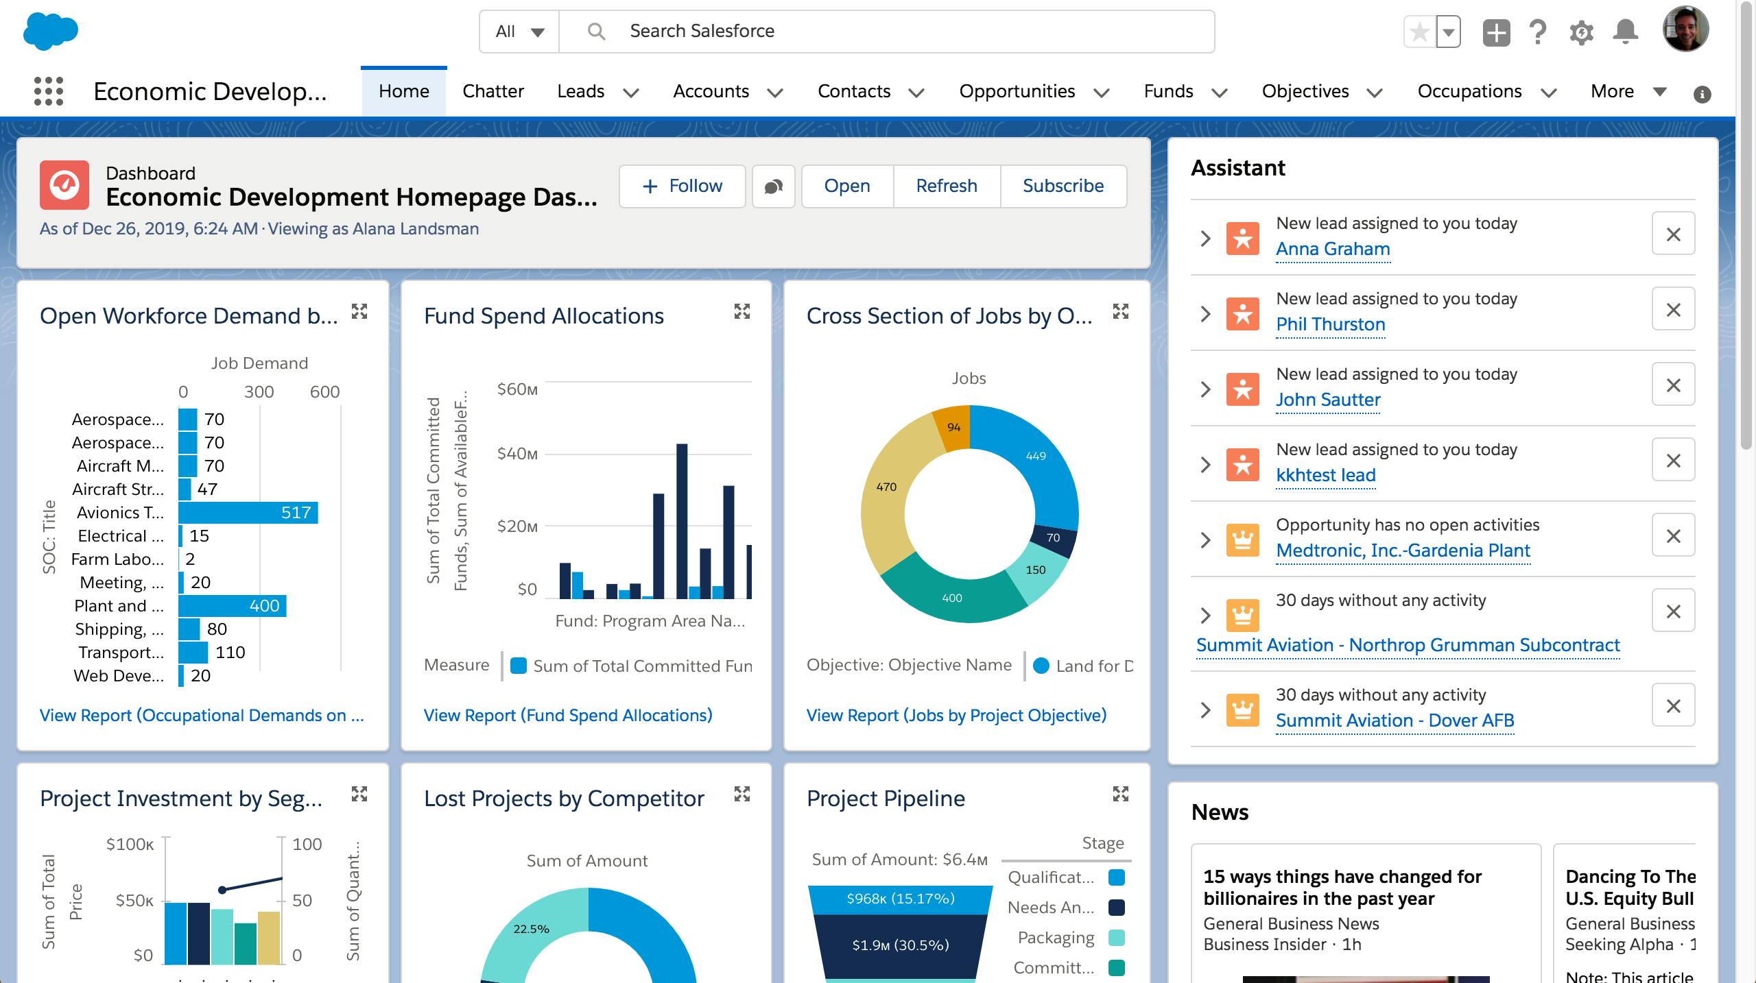Screen dimensions: 1756x983
Task: Open the App Launcher waffle icon
Action: (50, 90)
